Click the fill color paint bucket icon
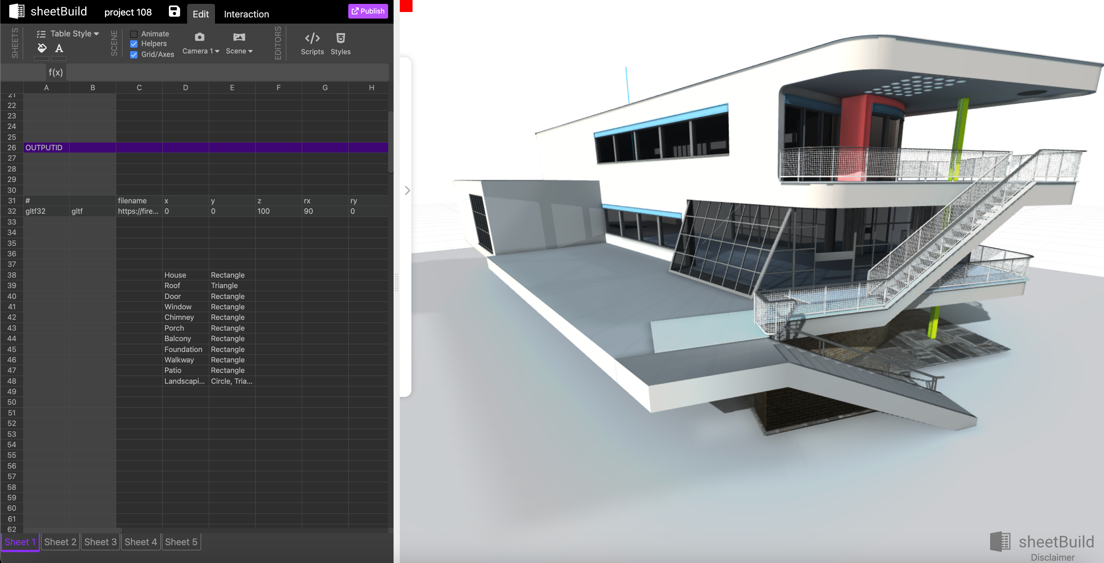1104x563 pixels. click(41, 48)
